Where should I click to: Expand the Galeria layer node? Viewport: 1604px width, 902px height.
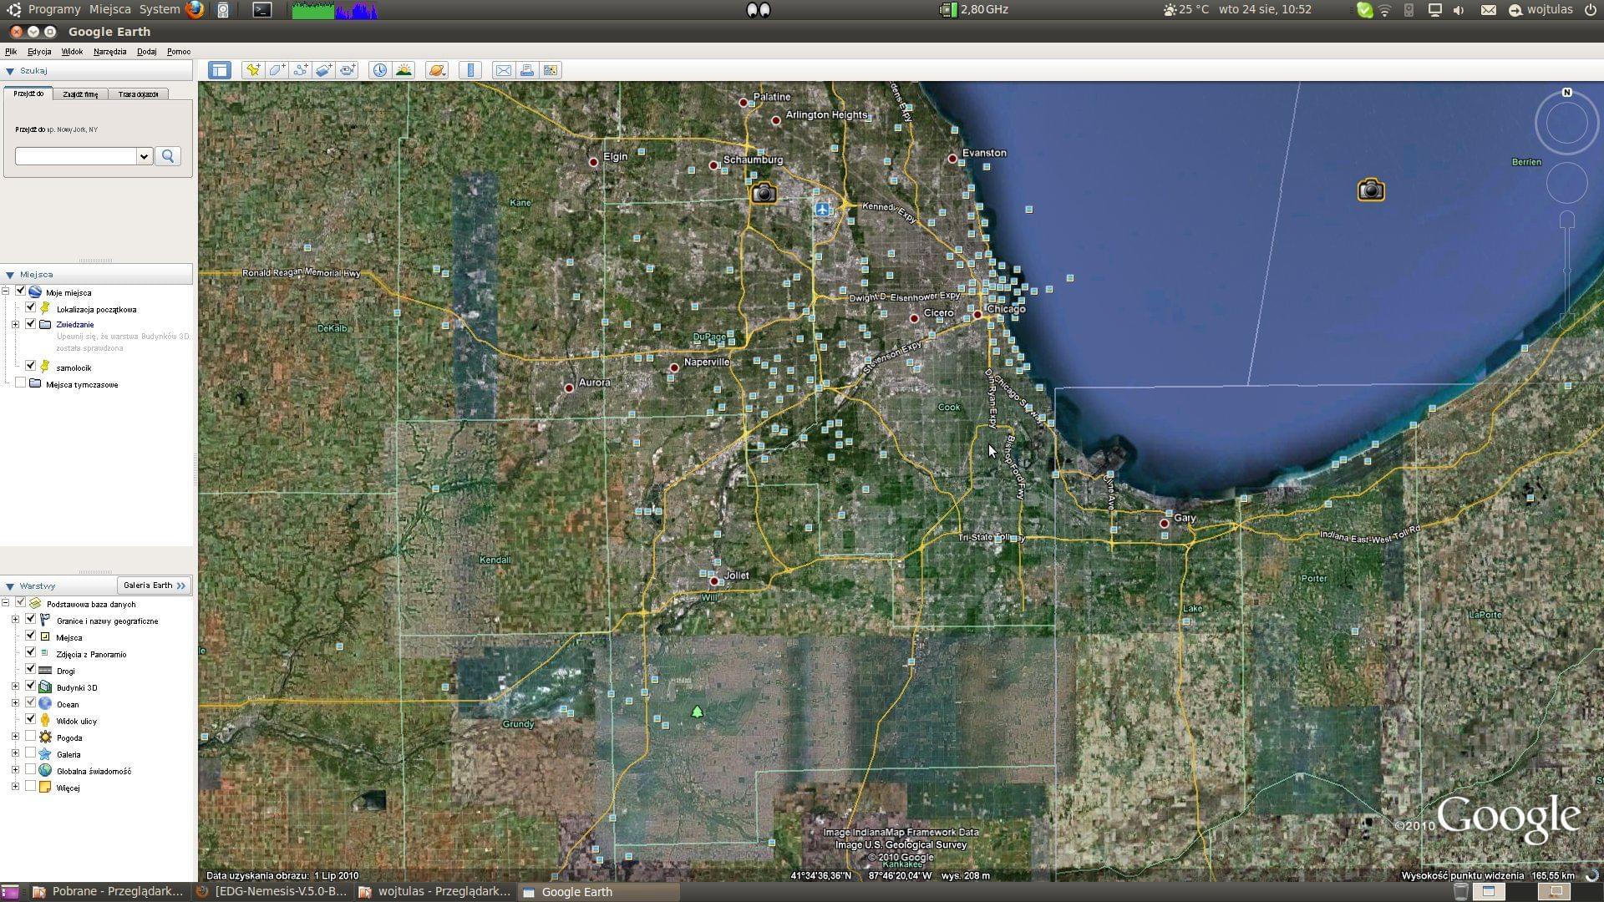point(15,753)
